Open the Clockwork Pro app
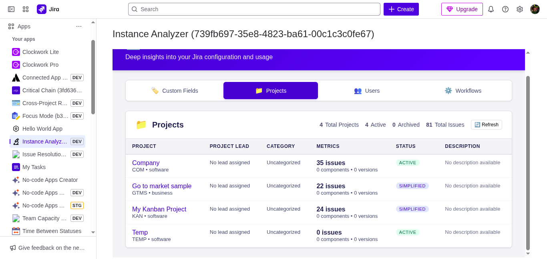Screen dimensions: 547x259 (40, 64)
